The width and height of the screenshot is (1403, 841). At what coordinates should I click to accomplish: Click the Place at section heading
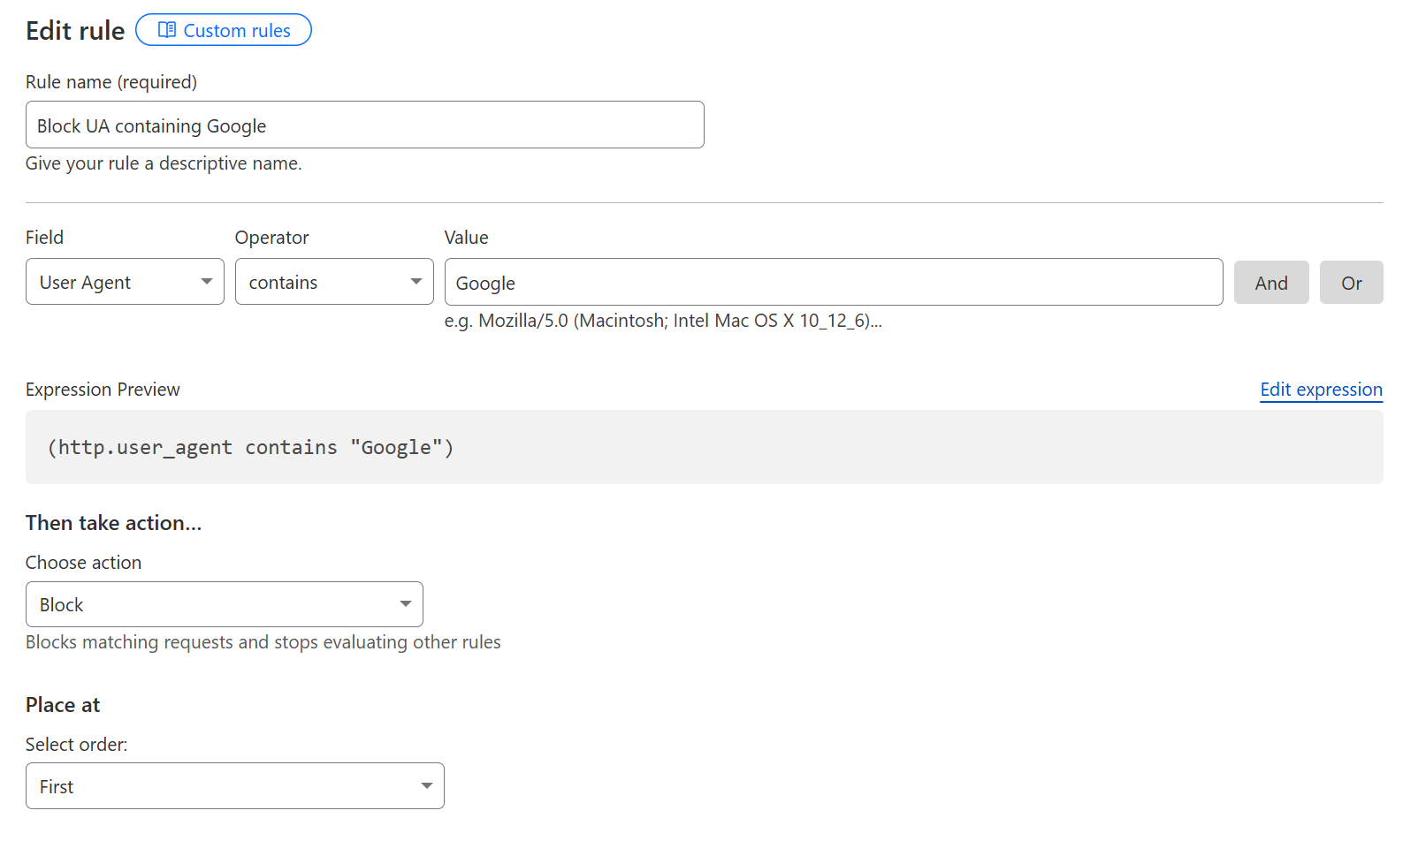63,705
